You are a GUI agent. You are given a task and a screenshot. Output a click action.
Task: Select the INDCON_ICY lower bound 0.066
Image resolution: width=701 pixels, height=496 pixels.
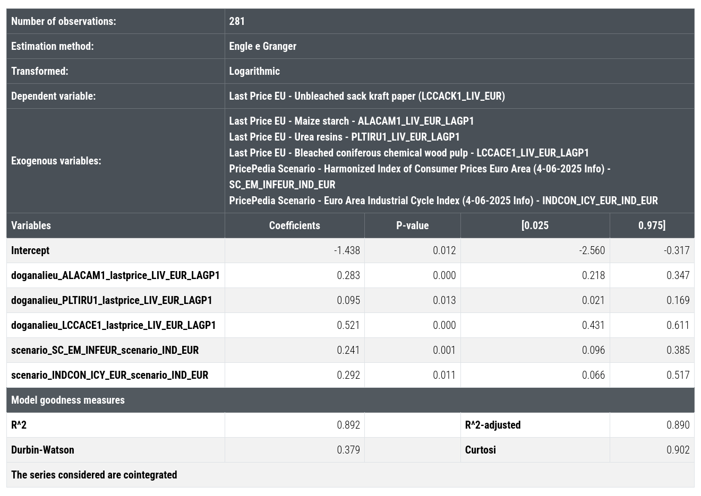click(593, 375)
